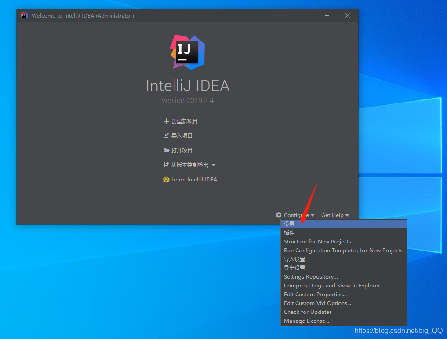
Task: Open Edit Custom Properties...
Action: [344, 295]
